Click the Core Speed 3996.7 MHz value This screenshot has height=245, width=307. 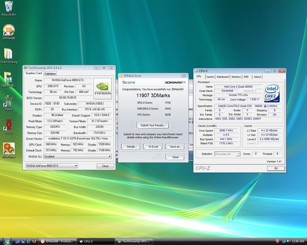226,130
